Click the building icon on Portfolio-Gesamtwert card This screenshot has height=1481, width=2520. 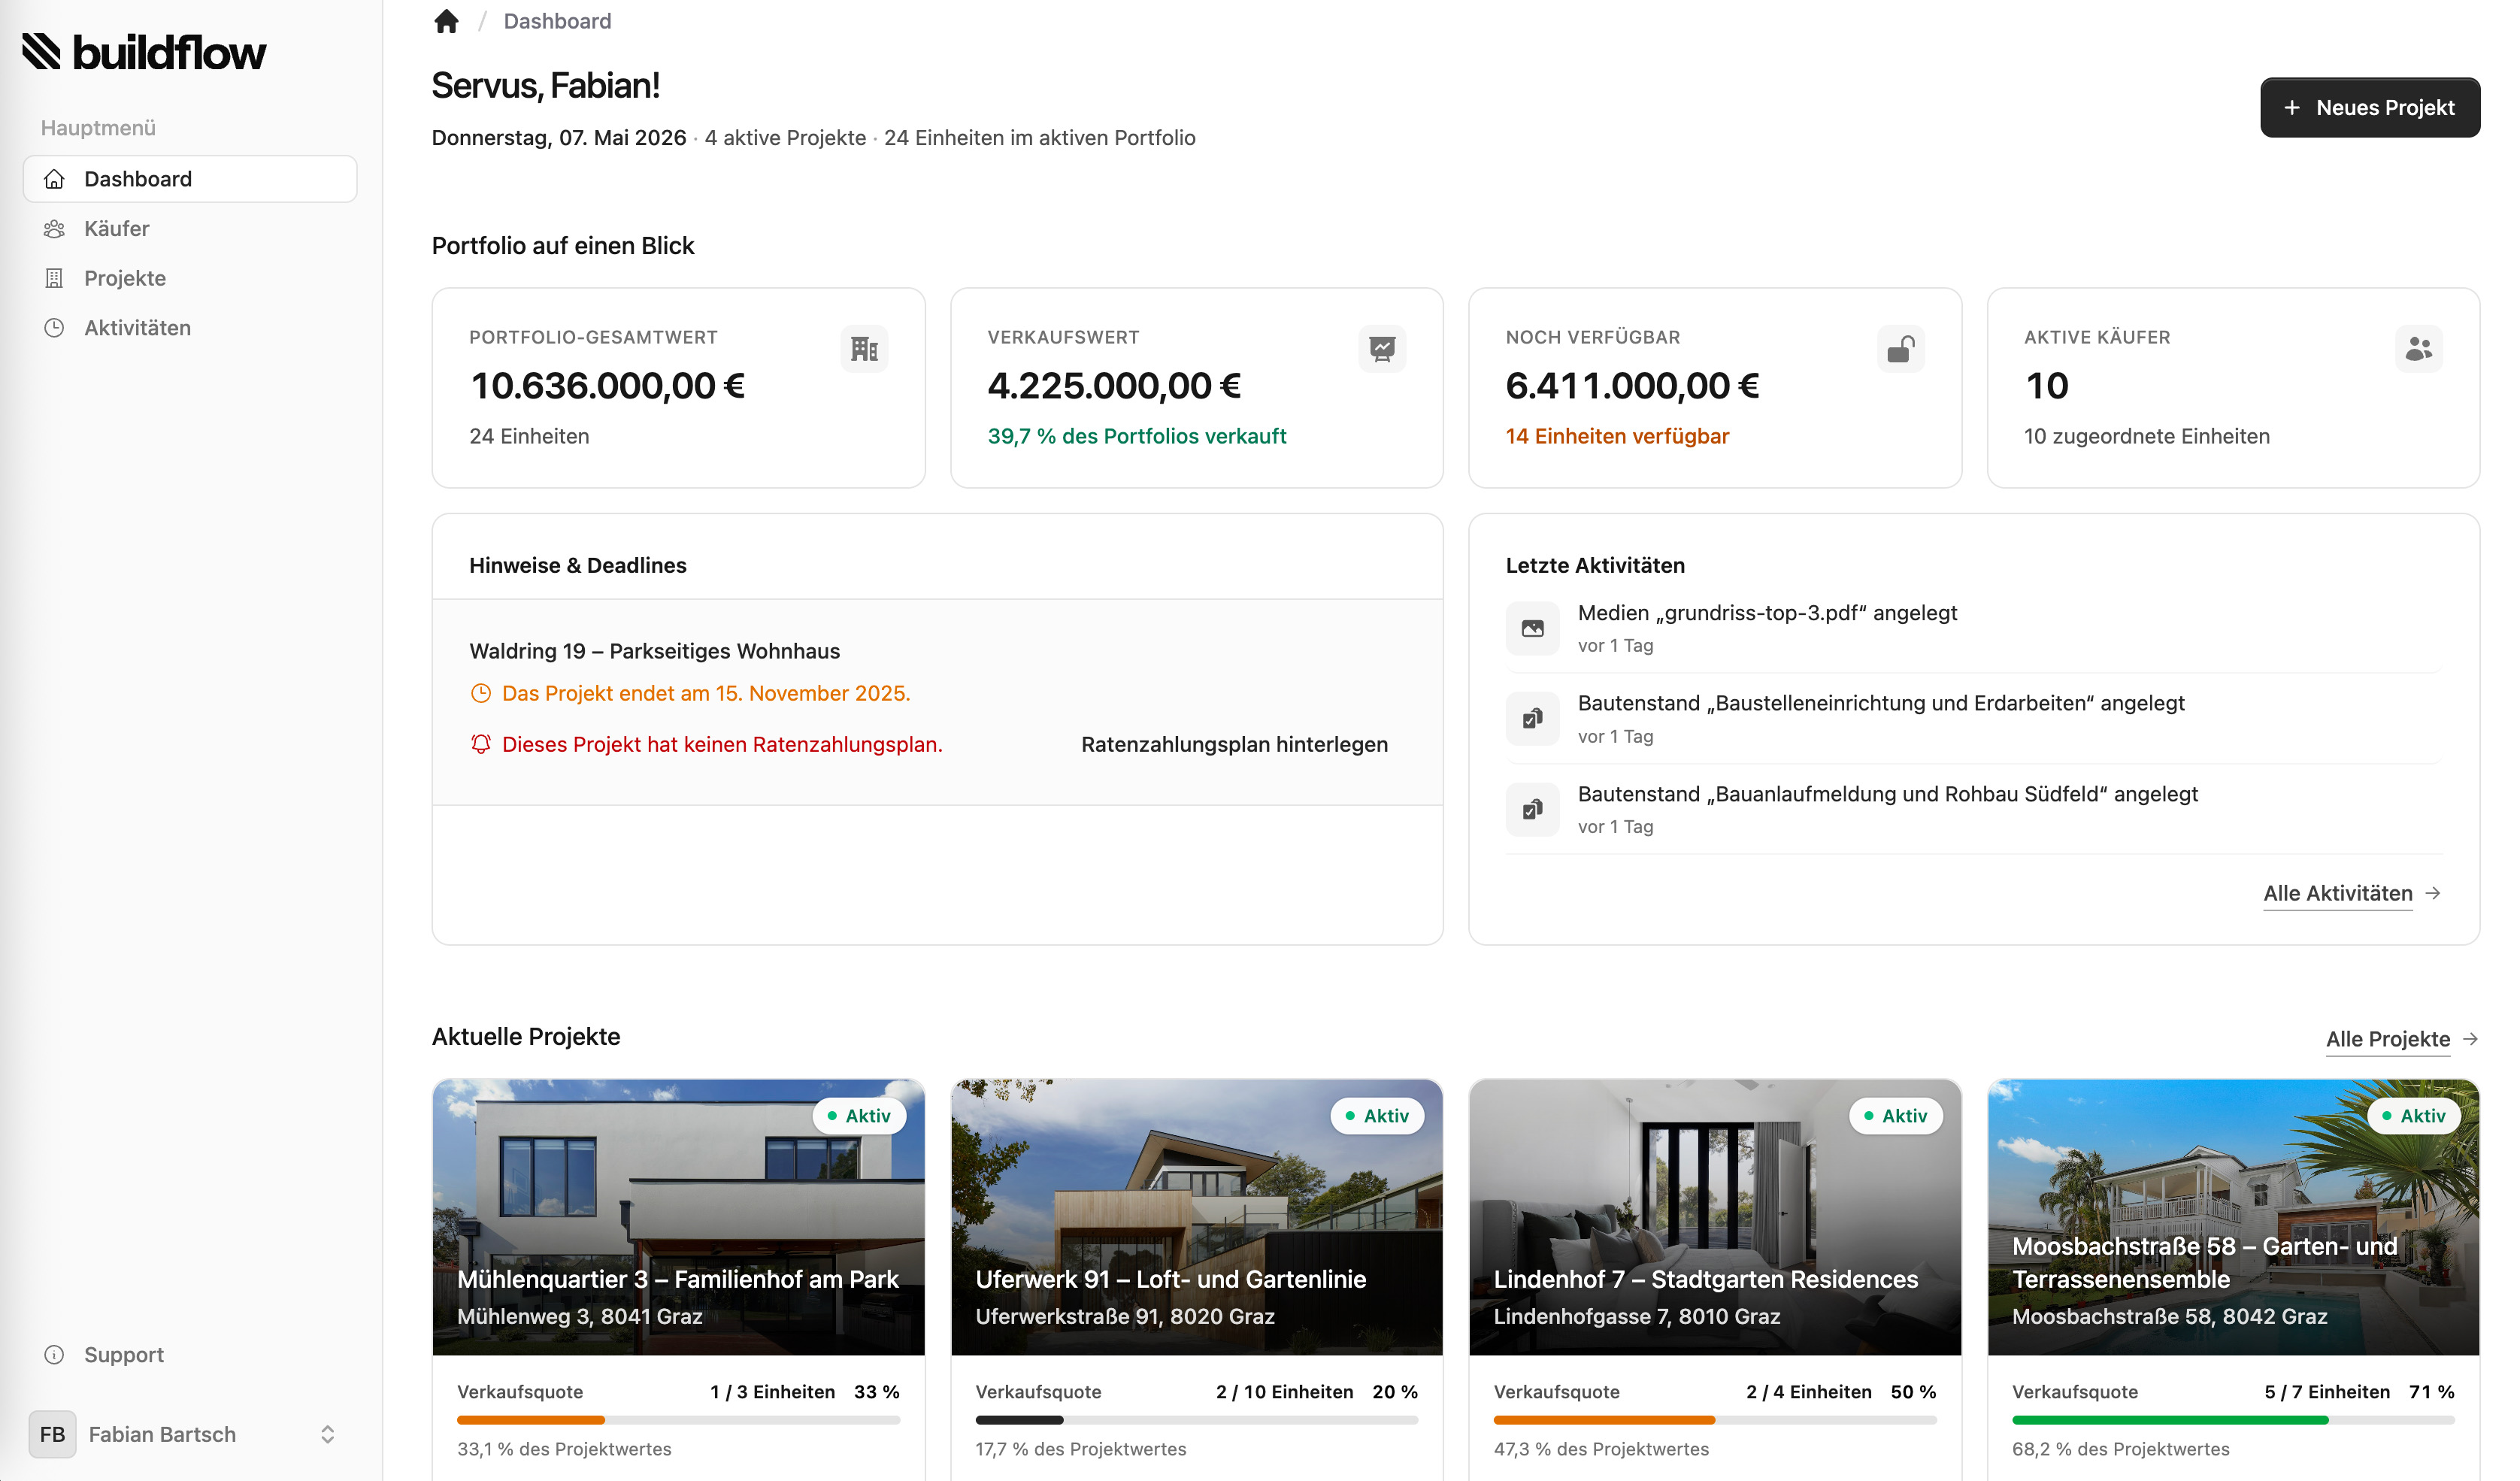[865, 349]
